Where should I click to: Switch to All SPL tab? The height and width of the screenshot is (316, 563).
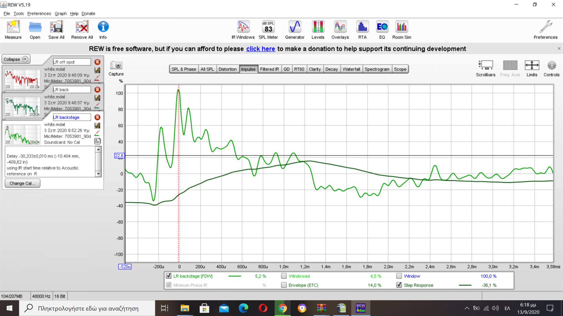click(207, 69)
